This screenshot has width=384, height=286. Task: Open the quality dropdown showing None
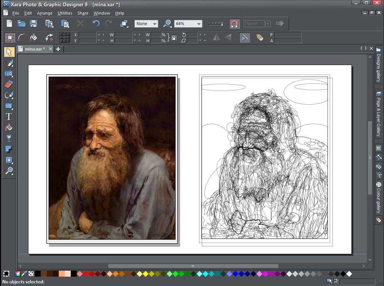(x=154, y=24)
